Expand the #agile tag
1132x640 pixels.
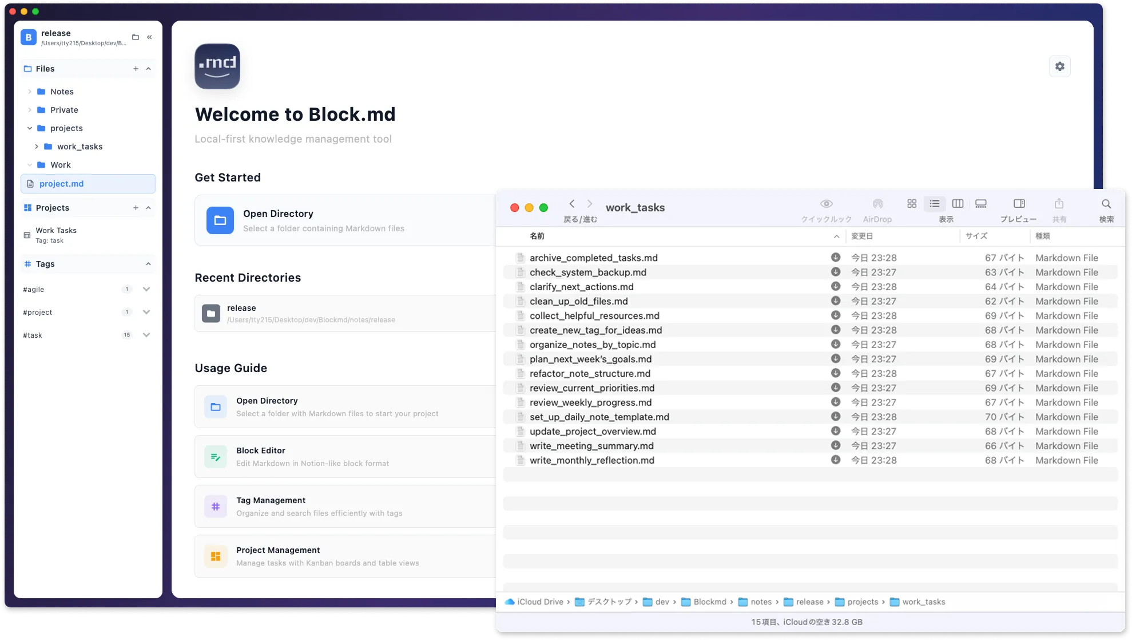click(x=146, y=289)
